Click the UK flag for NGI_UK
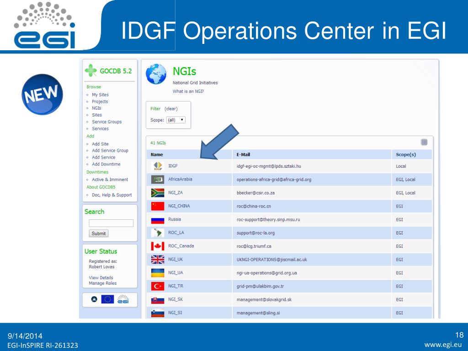The height and width of the screenshot is (351, 468). (x=158, y=260)
